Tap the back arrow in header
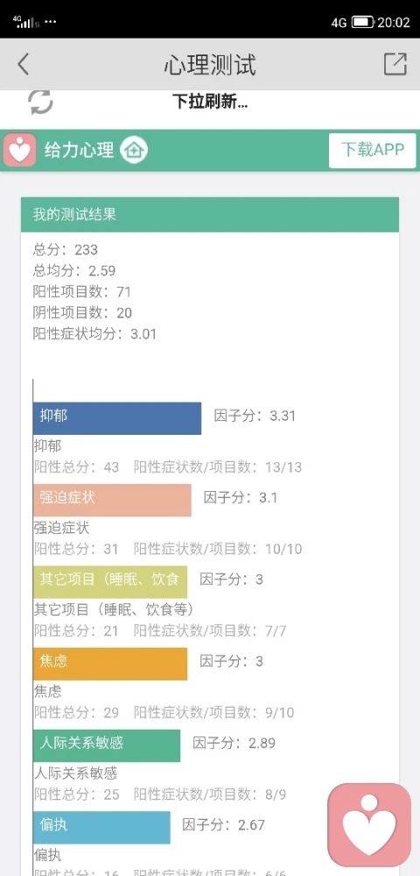 (x=23, y=65)
